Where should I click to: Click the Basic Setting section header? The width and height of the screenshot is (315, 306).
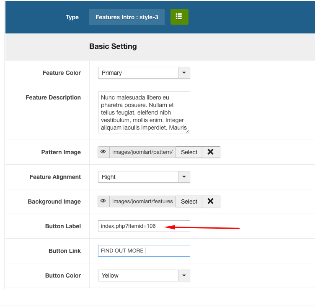click(x=113, y=46)
